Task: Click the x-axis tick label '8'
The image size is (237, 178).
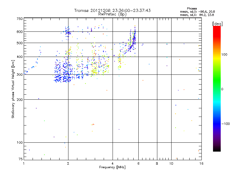Action: pyautogui.click(x=157, y=163)
